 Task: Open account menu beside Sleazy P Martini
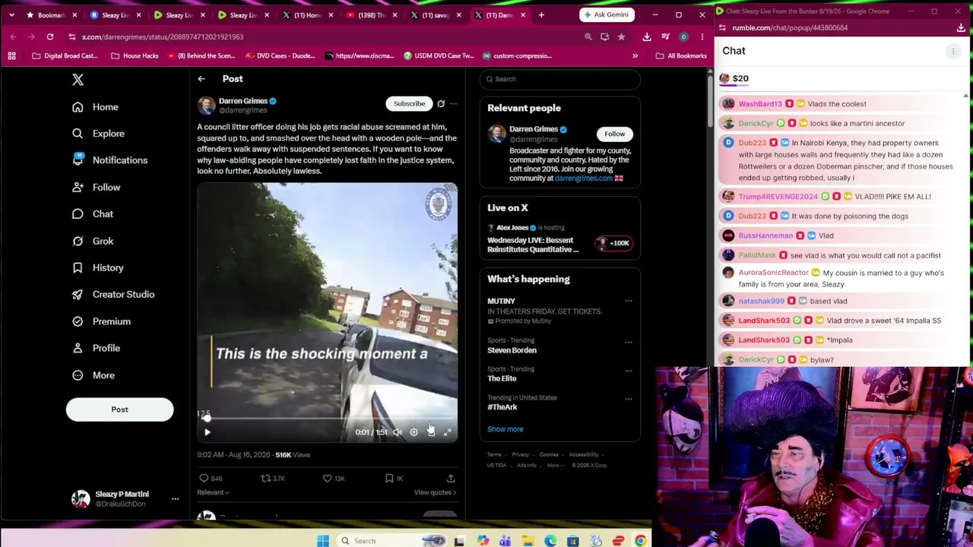[x=175, y=499]
